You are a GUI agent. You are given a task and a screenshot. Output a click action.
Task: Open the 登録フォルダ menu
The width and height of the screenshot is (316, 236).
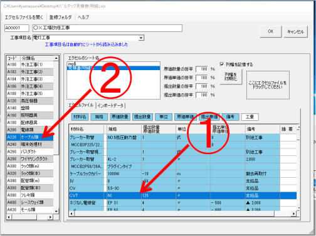coord(61,17)
